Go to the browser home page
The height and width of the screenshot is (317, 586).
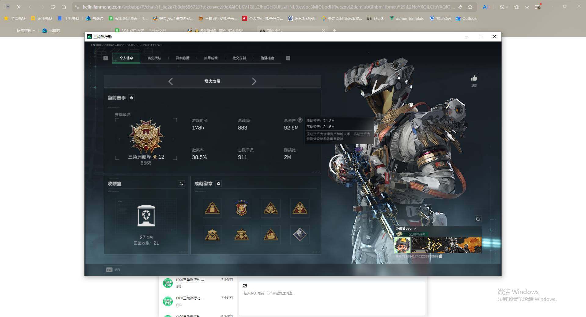click(x=64, y=7)
